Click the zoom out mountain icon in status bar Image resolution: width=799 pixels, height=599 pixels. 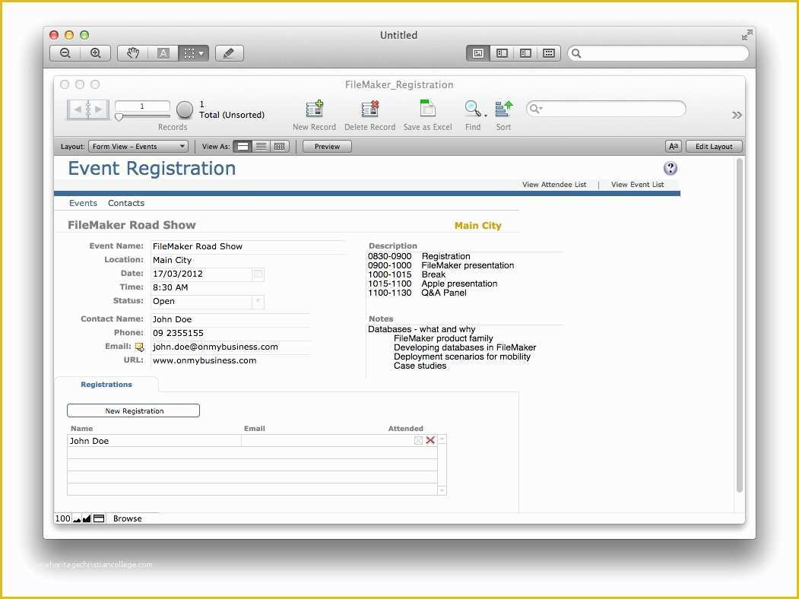77,518
